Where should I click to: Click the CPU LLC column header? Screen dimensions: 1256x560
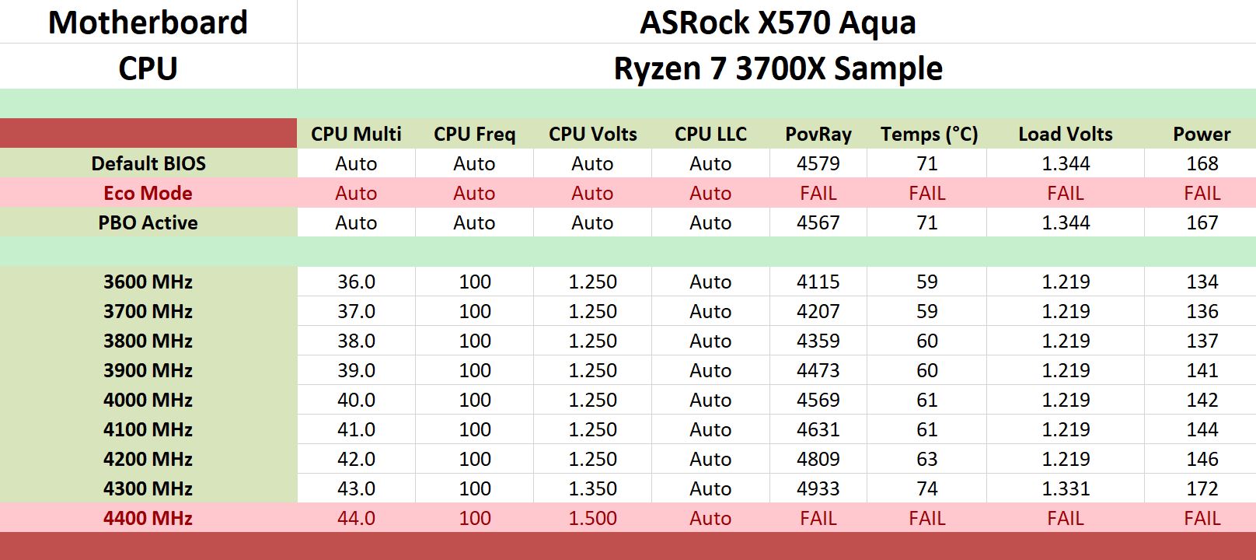[x=710, y=134]
